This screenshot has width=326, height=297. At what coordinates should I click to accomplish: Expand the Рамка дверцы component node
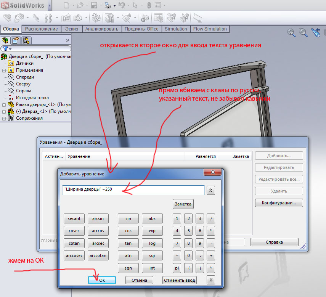tap(4, 104)
